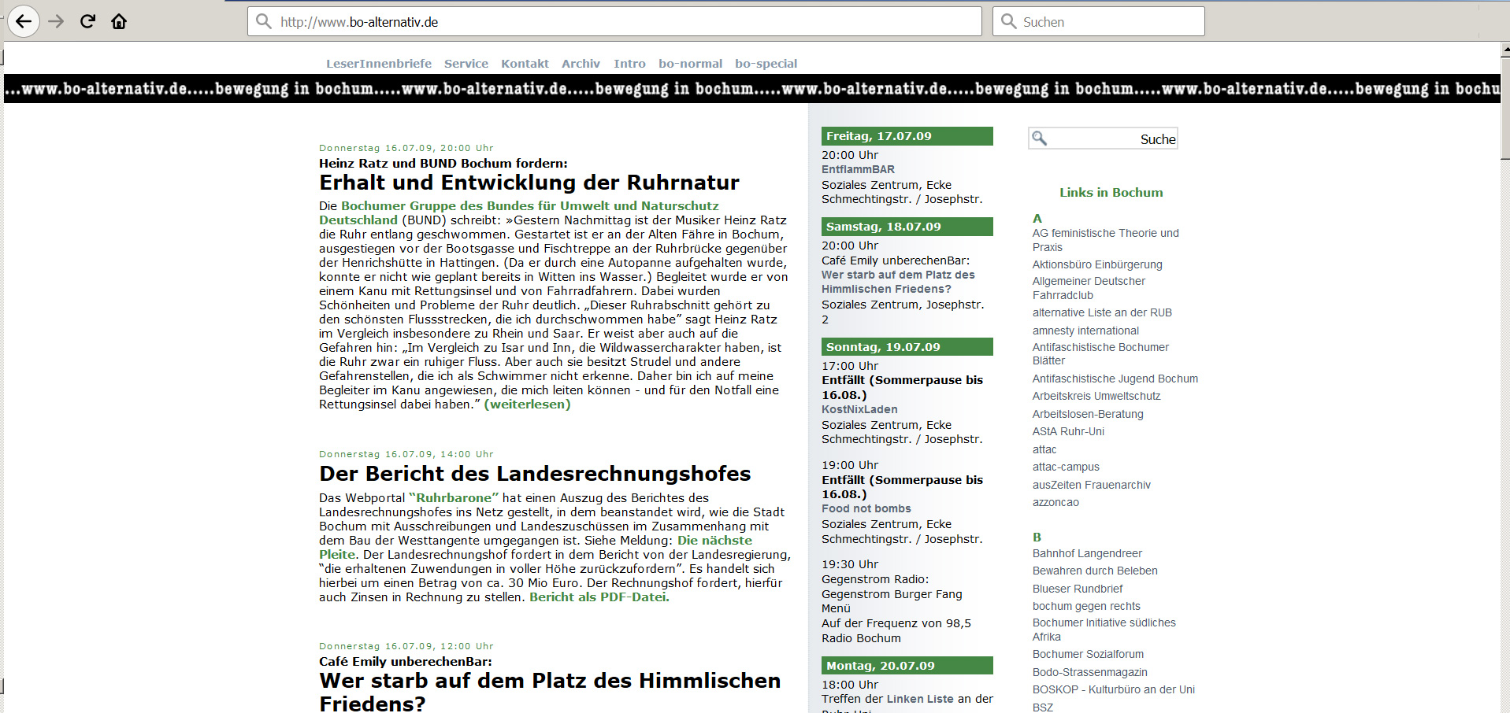Focus the address bar URL field
The width and height of the screenshot is (1510, 713).
coord(622,22)
